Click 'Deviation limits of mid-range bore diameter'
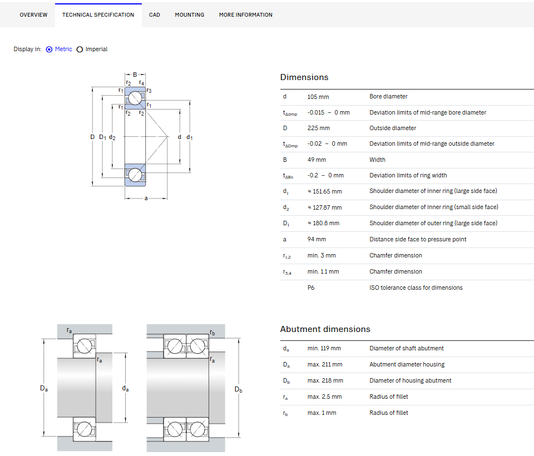 point(428,112)
